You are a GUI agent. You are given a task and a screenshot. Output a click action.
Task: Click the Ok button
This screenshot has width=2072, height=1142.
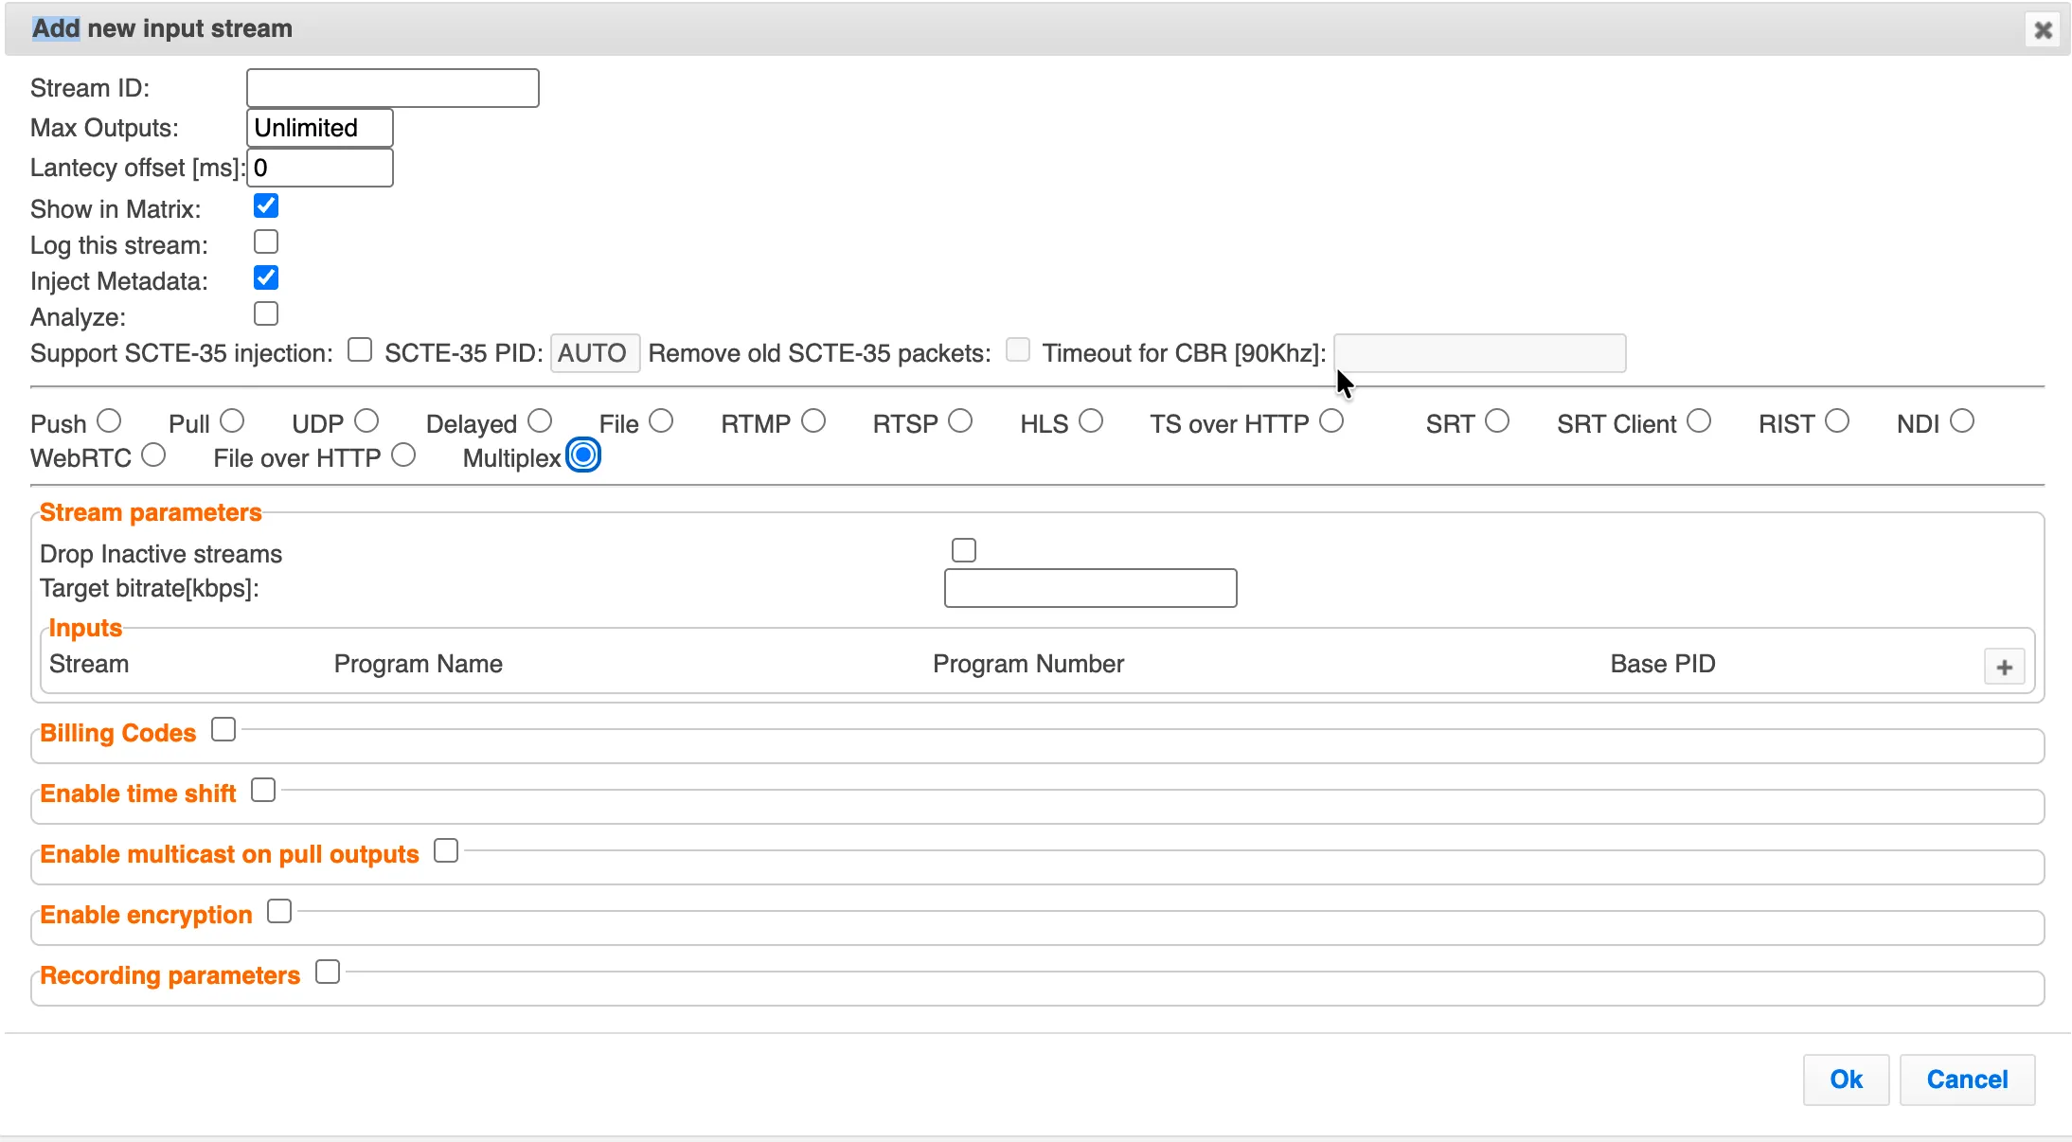coord(1846,1080)
